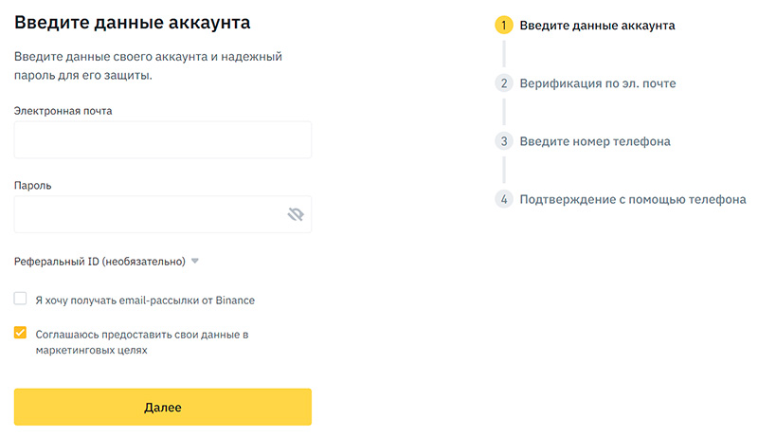Select the "Введите данные аккаунта" step label
The height and width of the screenshot is (437, 758).
point(597,26)
